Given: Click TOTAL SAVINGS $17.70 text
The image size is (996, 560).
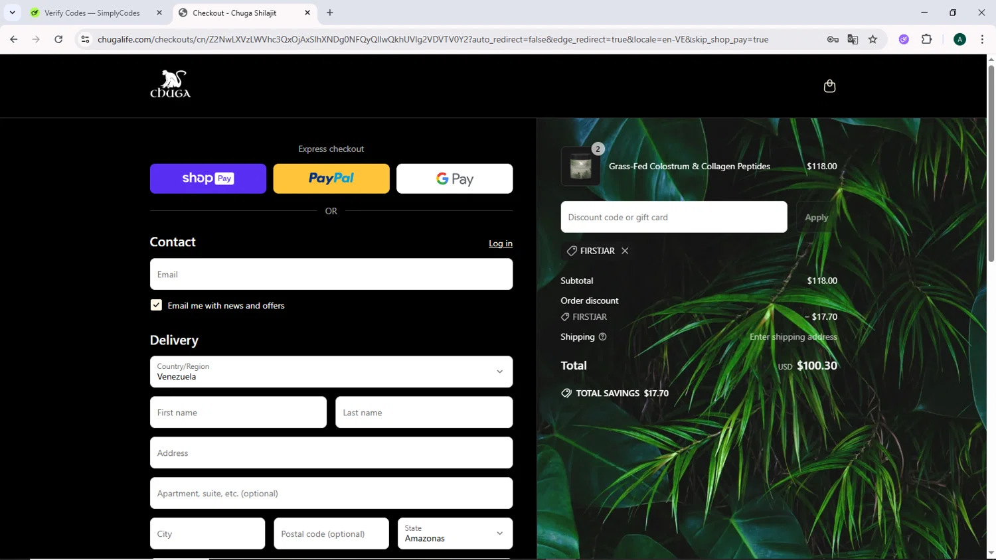Looking at the screenshot, I should pos(622,393).
